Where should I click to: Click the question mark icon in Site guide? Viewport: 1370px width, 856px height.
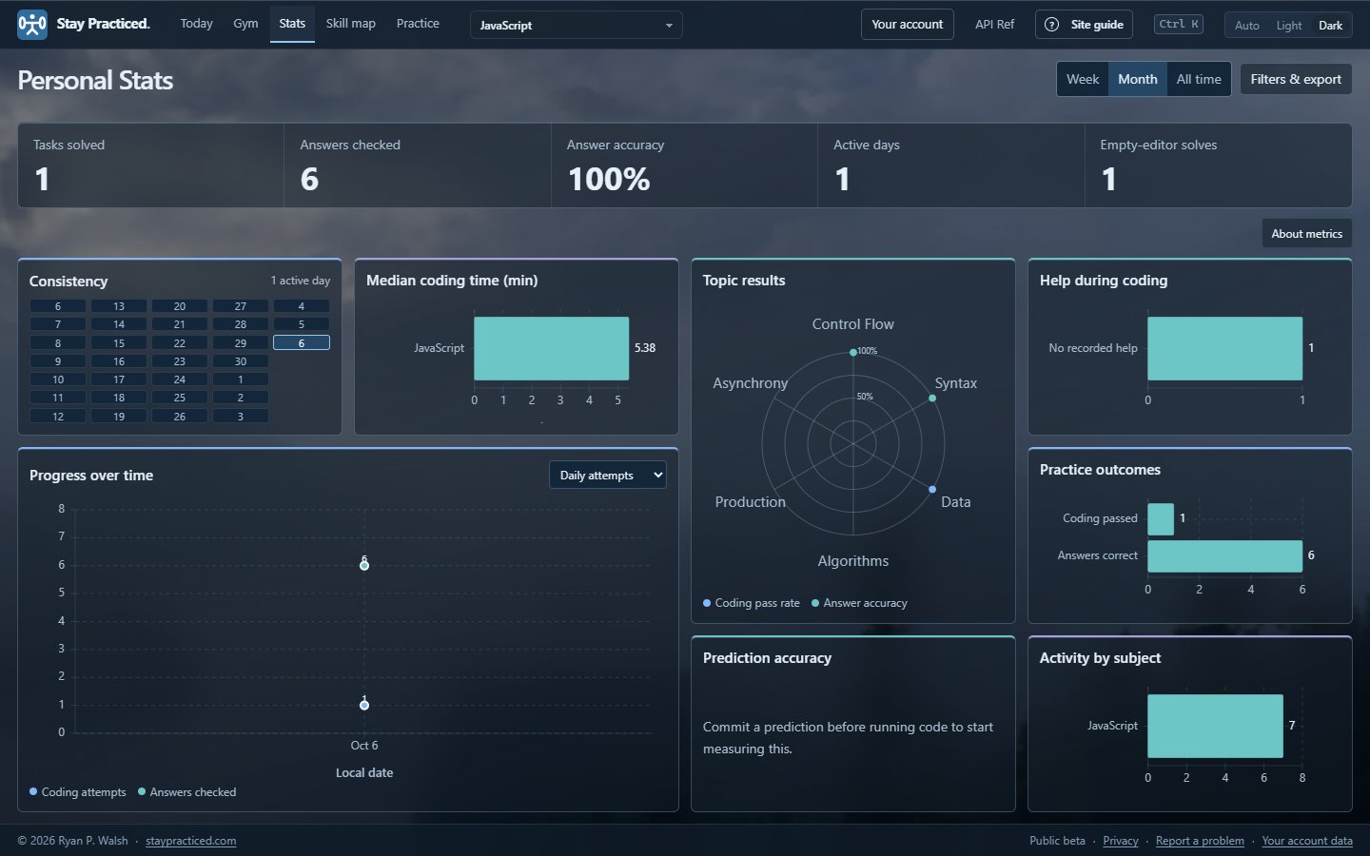[x=1051, y=25]
